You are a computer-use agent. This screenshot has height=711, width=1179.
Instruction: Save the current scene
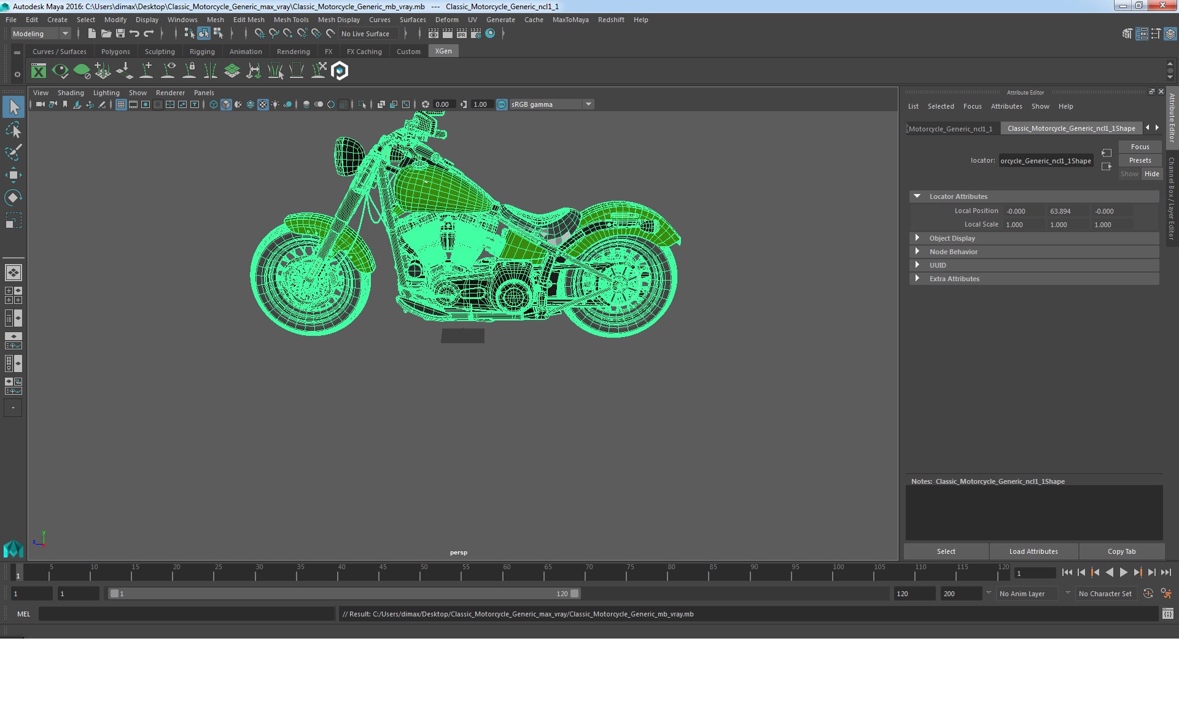click(120, 34)
